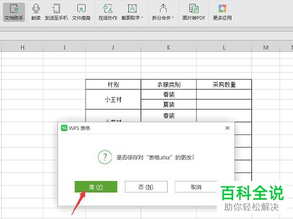The height and width of the screenshot is (219, 293).
Task: Close the WPS 表格 dialog
Action: pos(227,128)
